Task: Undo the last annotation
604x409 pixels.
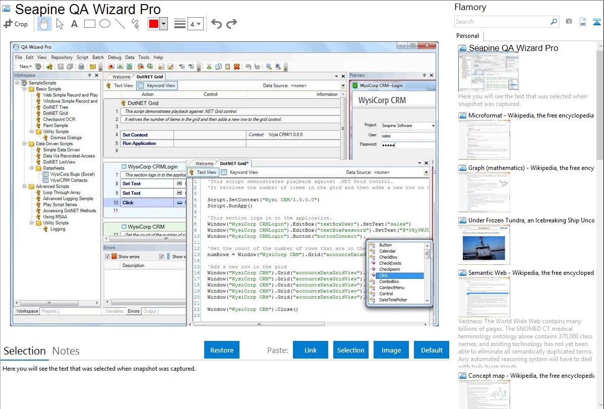Action: 216,24
